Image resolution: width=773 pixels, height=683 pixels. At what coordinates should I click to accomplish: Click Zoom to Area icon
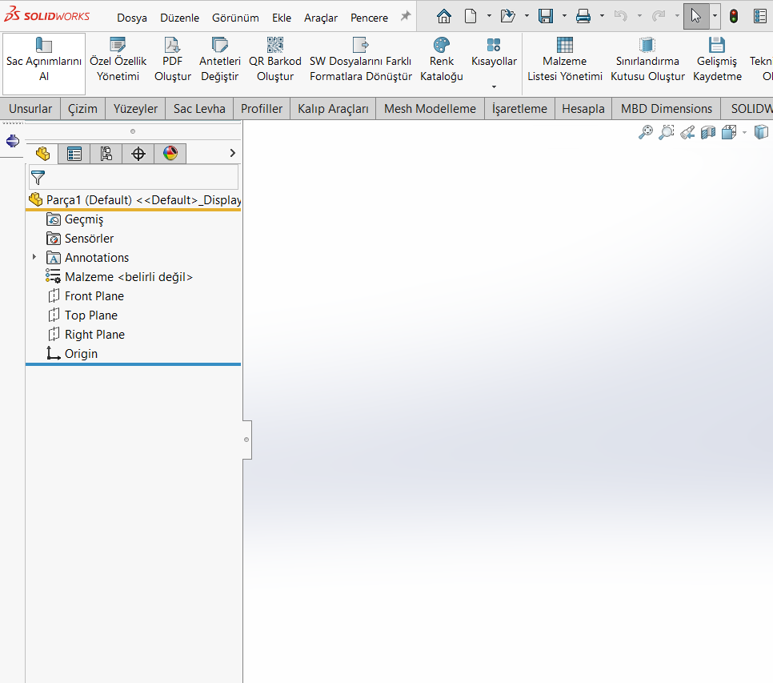click(x=666, y=132)
